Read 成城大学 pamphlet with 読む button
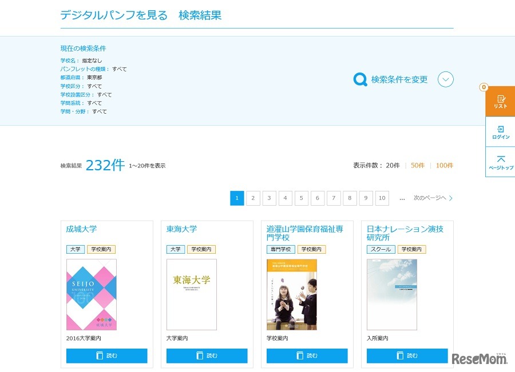 point(107,355)
